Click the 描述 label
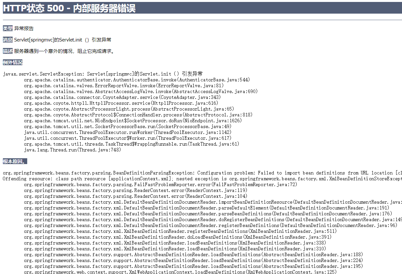Viewport: 402px width, 274px height. (x=8, y=51)
